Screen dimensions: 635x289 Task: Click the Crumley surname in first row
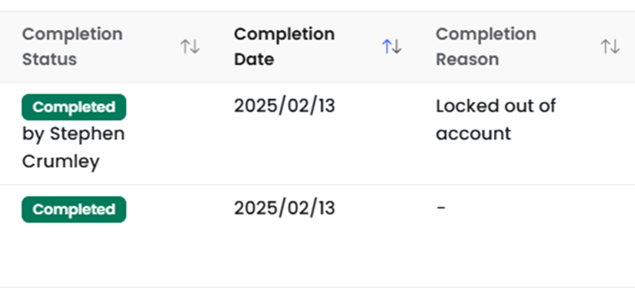click(x=61, y=161)
